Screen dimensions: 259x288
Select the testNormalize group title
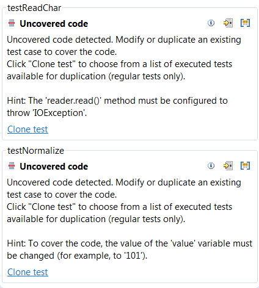pyautogui.click(x=35, y=151)
